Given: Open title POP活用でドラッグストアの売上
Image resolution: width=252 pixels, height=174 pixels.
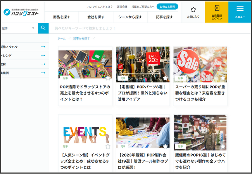Looking at the screenshot, I should pos(85,93).
